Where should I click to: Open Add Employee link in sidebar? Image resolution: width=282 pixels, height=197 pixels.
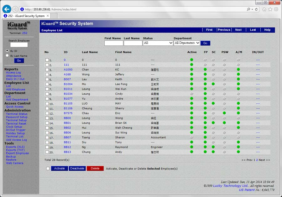click(15, 89)
